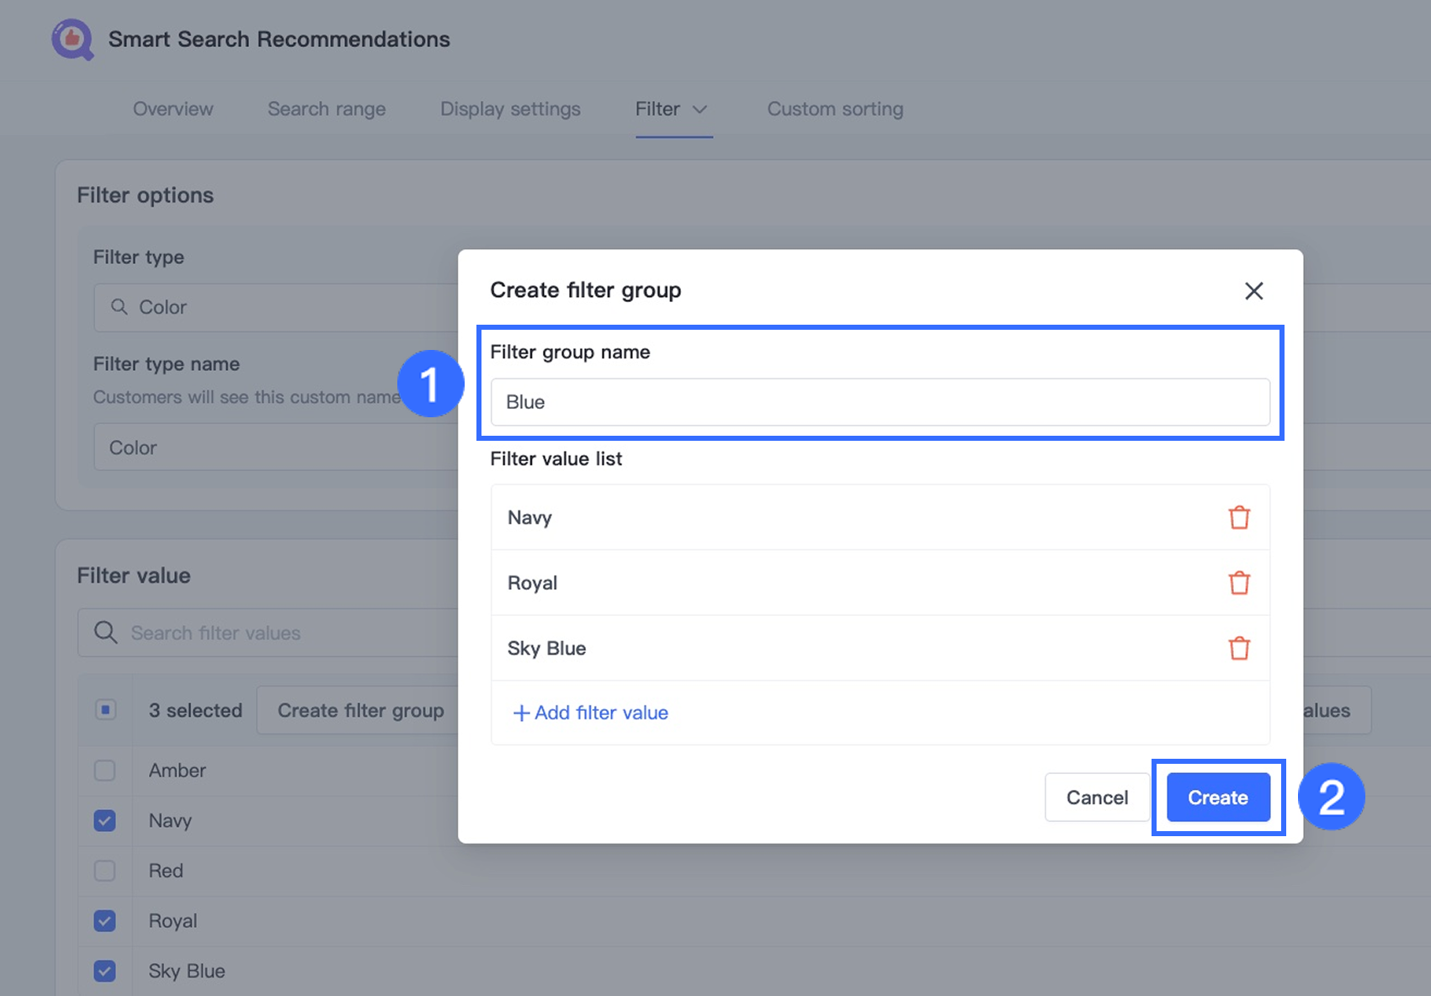Check the Amber checkbox
The height and width of the screenshot is (996, 1431).
tap(105, 771)
